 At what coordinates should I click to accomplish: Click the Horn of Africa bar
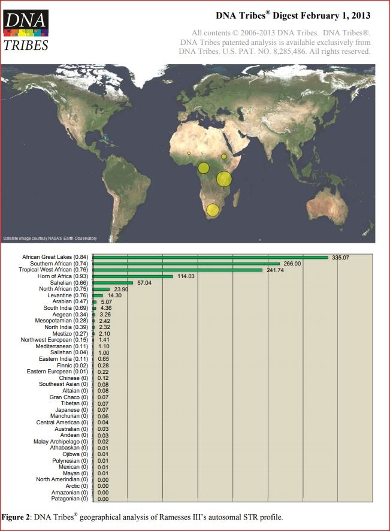[132, 276]
